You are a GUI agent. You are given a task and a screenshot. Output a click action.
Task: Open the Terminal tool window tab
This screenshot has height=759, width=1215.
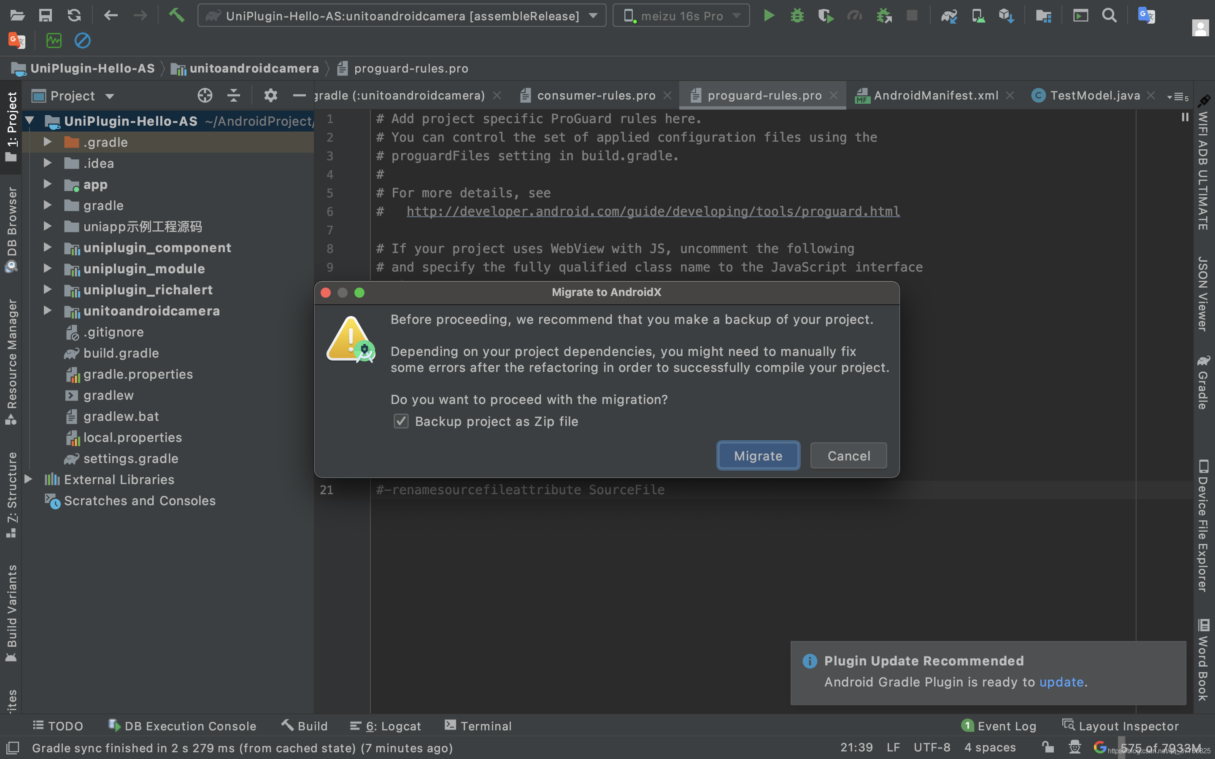(x=478, y=726)
